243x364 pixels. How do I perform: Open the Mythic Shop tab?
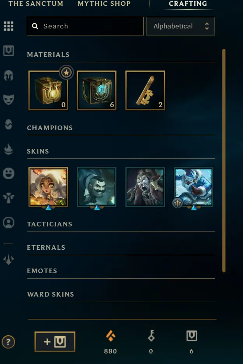(x=104, y=4)
